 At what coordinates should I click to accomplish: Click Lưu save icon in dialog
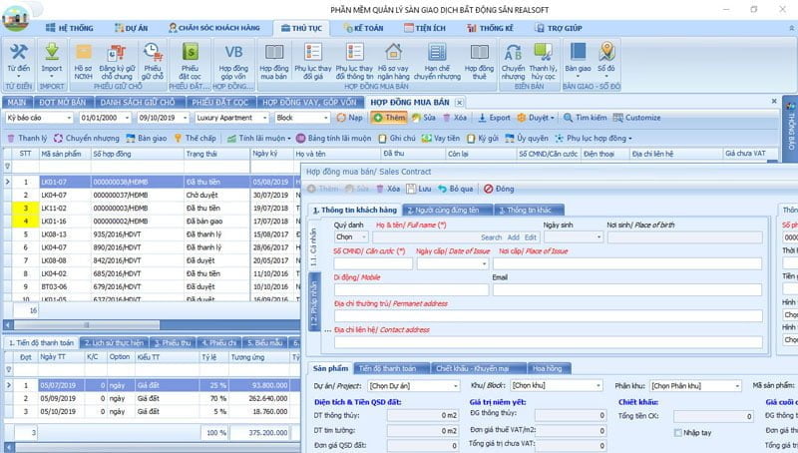point(418,189)
